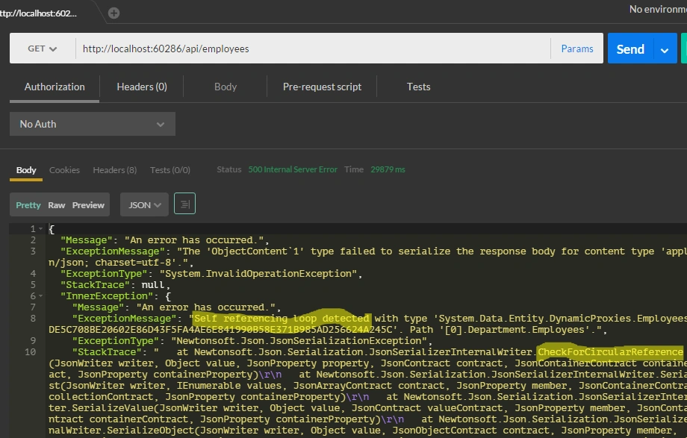Open the GET method dropdown
The height and width of the screenshot is (438, 687).
click(x=43, y=49)
